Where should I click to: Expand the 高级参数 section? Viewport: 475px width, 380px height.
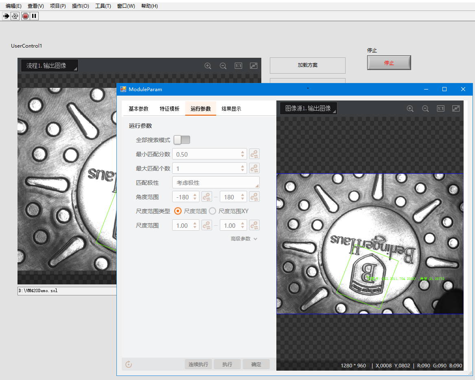(x=244, y=239)
